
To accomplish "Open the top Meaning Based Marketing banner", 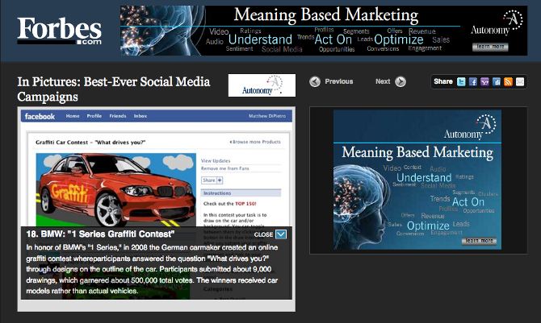I will [324, 31].
